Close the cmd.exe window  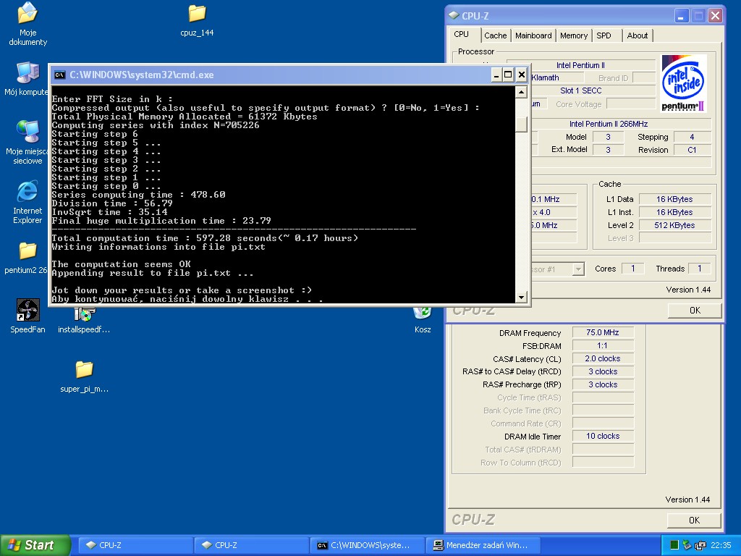click(x=521, y=75)
